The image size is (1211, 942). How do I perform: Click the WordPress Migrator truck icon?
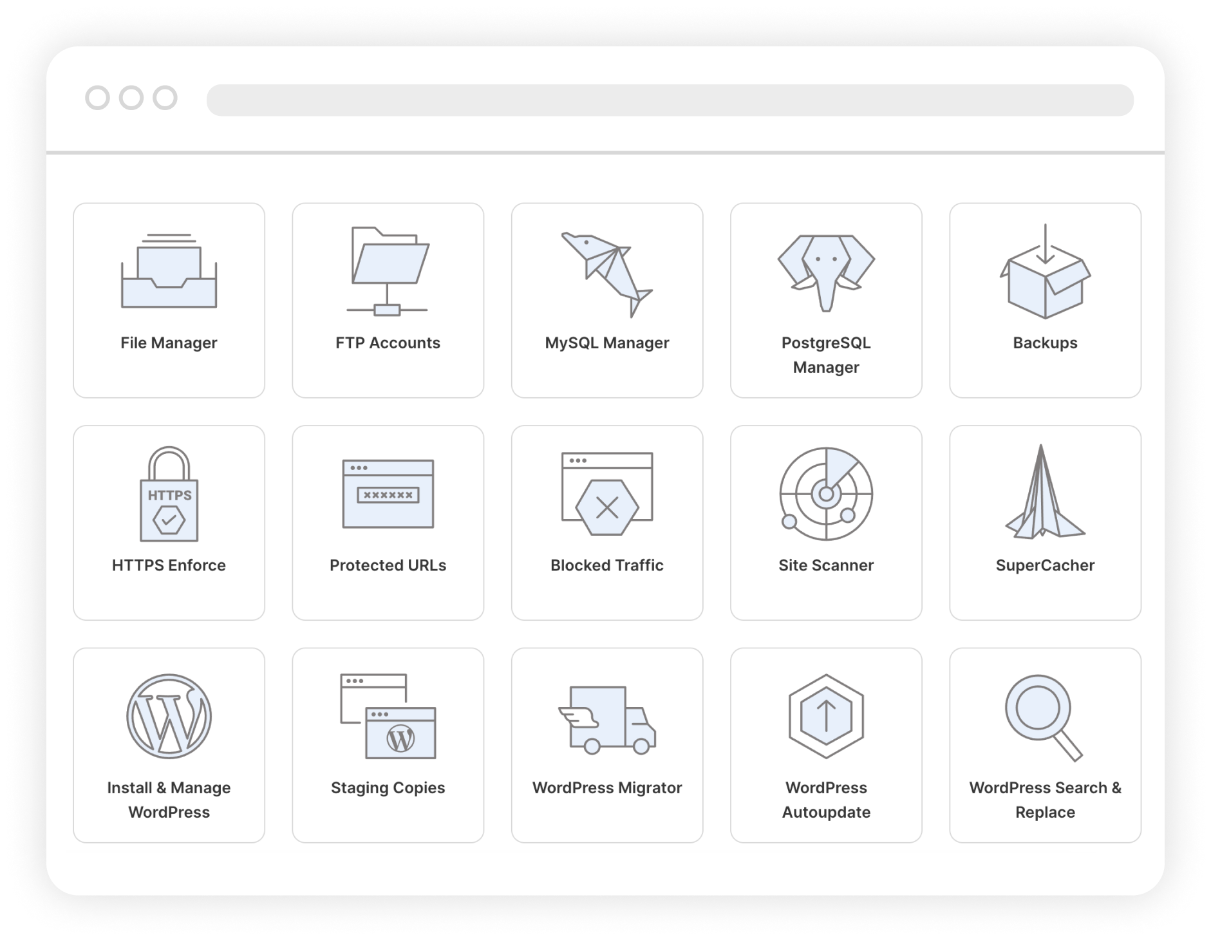606,720
